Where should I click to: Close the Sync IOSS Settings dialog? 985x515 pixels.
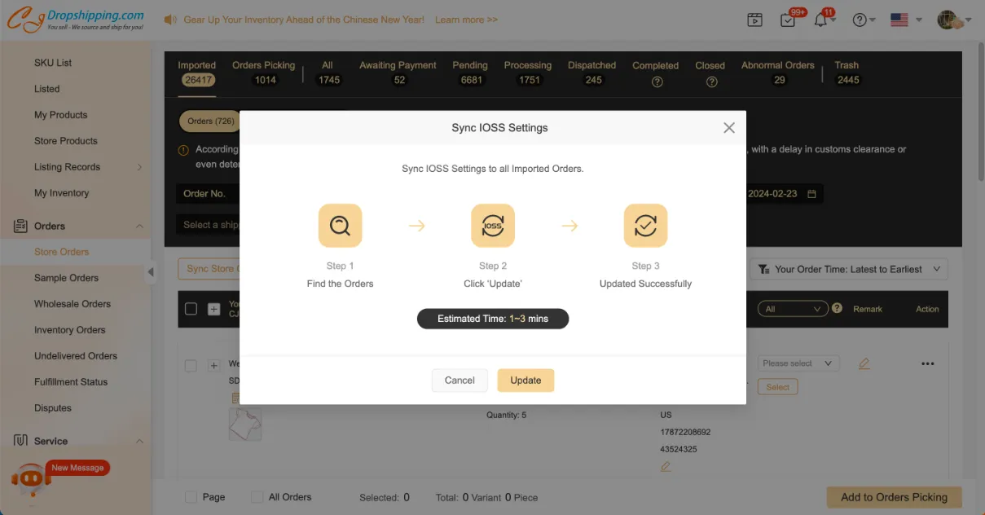tap(728, 128)
